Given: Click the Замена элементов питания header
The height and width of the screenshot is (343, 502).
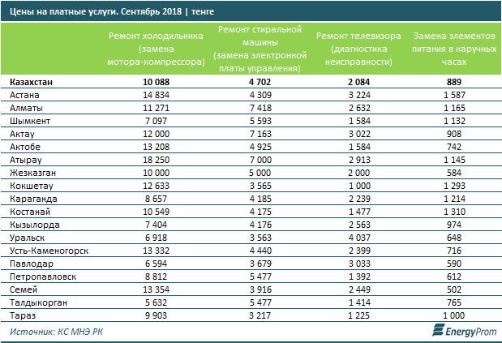Looking at the screenshot, I should pos(454,49).
